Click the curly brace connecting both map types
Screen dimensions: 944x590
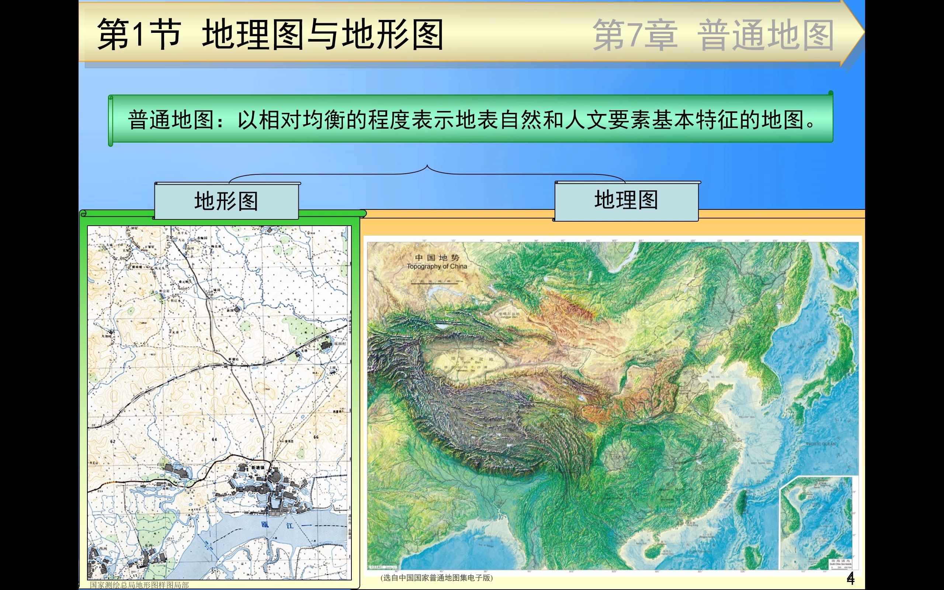coord(427,174)
